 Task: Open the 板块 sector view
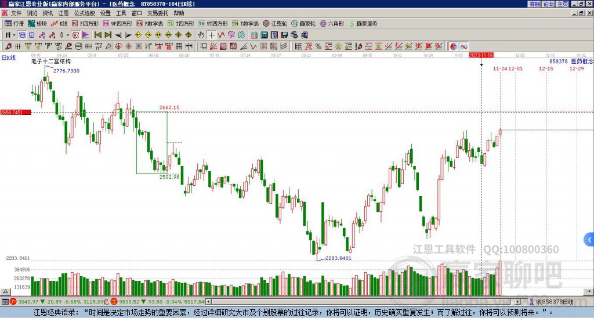(x=37, y=23)
